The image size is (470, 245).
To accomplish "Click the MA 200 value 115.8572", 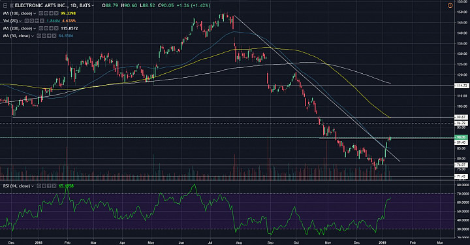I will 69,28.
